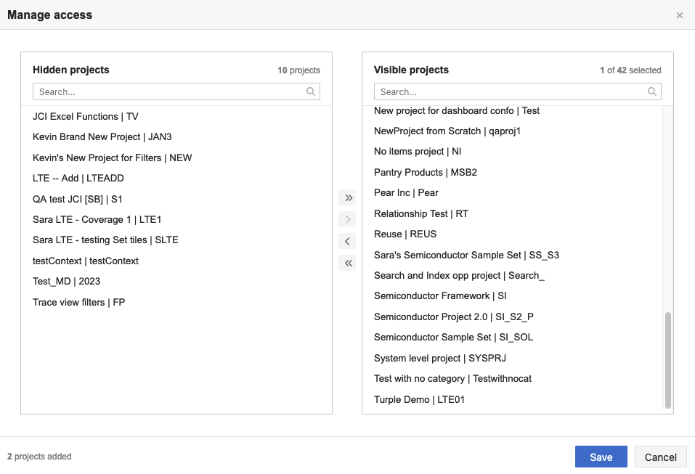This screenshot has width=695, height=474.
Task: Select Test_MD | 2023 hidden project
Action: (x=67, y=281)
